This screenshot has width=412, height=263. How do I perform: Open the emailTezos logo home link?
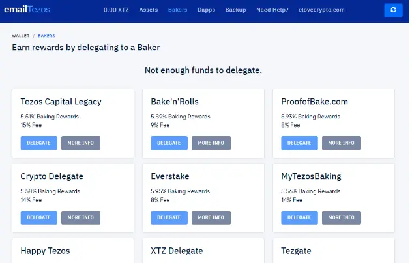coord(27,10)
